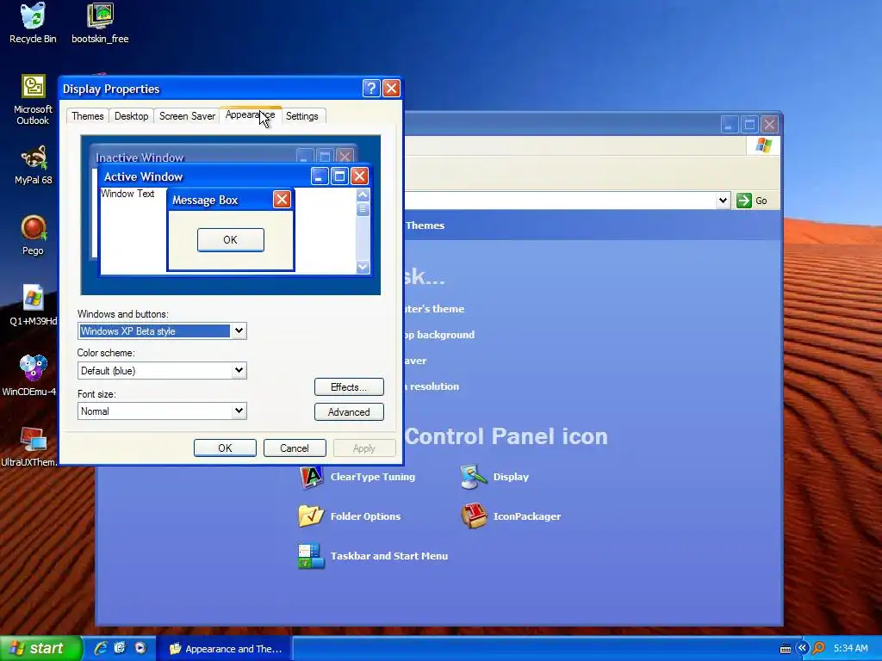882x661 pixels.
Task: Click the Start button
Action: pyautogui.click(x=40, y=648)
